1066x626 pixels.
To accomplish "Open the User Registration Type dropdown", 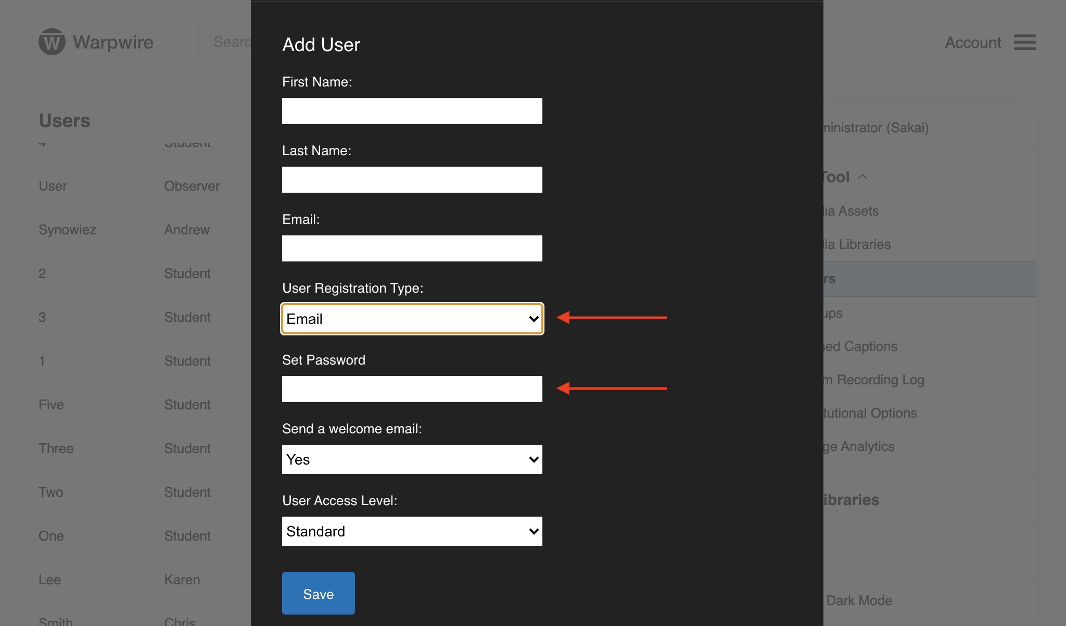I will pyautogui.click(x=412, y=319).
